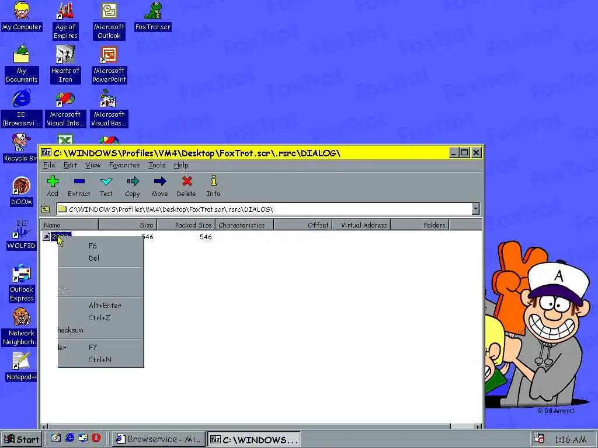The width and height of the screenshot is (598, 448).
Task: Click the yellow Info toolbar icon
Action: (214, 181)
